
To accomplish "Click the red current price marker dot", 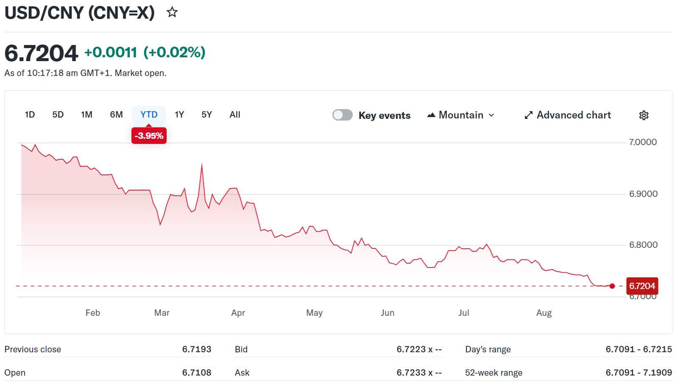I will (612, 286).
